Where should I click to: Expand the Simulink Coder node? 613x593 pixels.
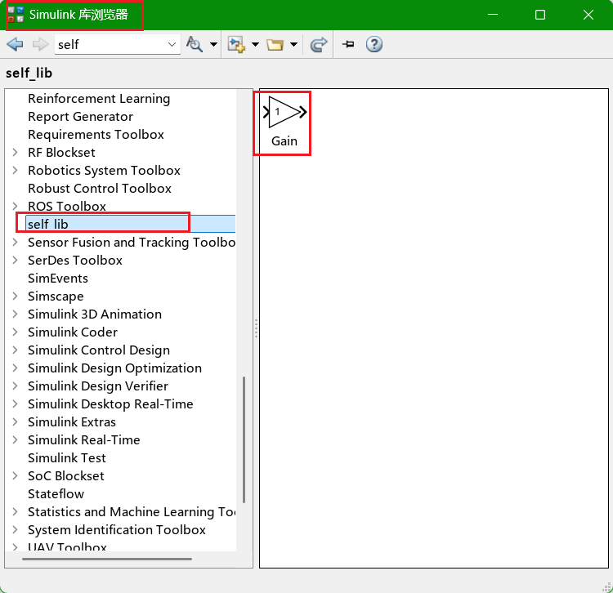pyautogui.click(x=16, y=332)
